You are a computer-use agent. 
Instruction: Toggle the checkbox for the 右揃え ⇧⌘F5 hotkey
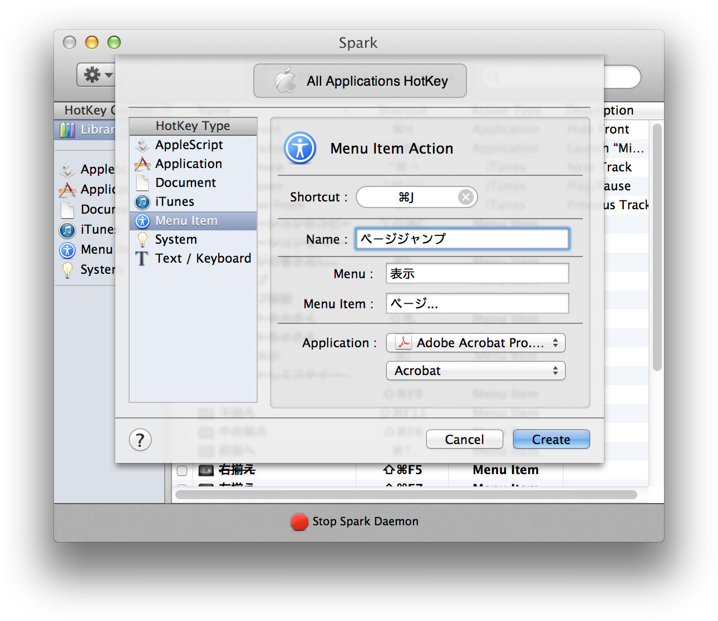pos(182,471)
